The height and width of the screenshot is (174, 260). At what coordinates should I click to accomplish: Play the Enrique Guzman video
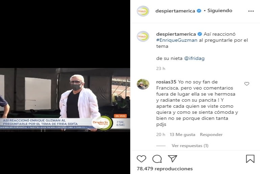pyautogui.click(x=65, y=100)
